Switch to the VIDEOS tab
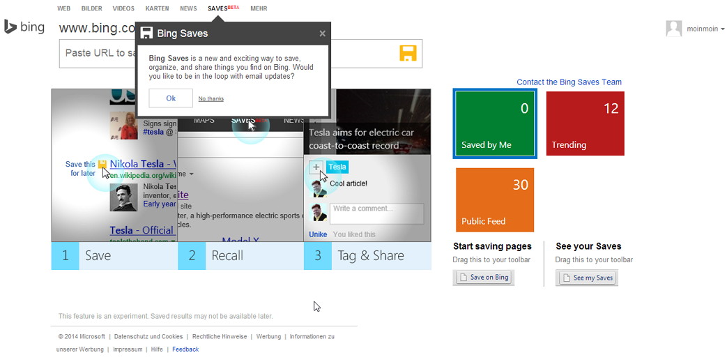The height and width of the screenshot is (362, 727). pyautogui.click(x=123, y=8)
